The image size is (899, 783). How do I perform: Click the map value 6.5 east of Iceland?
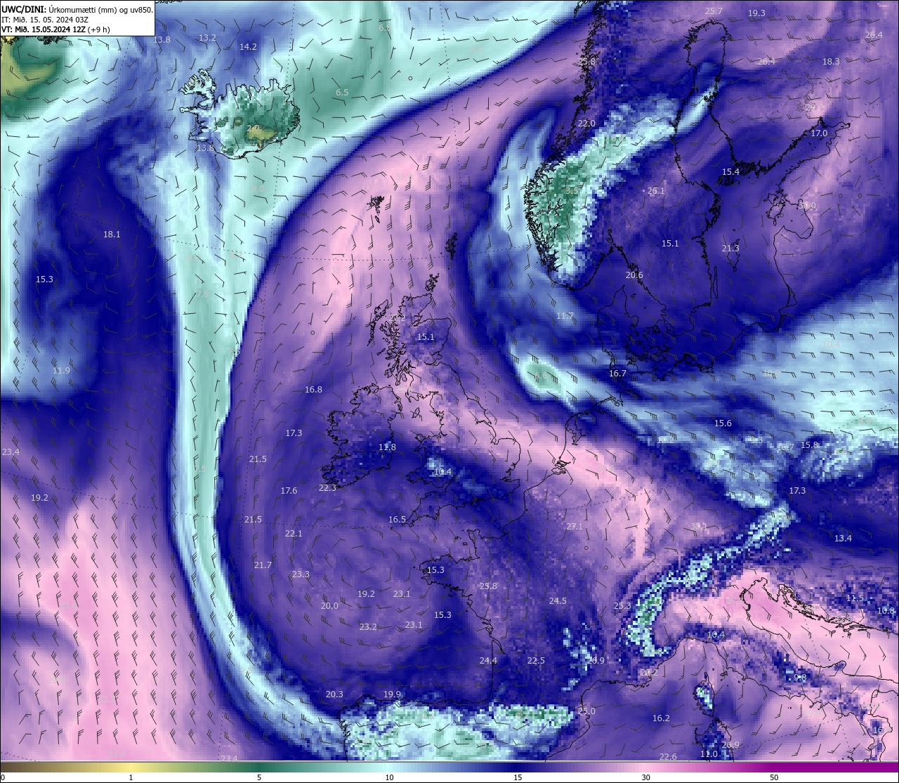(x=342, y=93)
